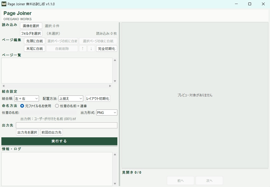
Task: Click レイアウト初期化 button
Action: 98,99
